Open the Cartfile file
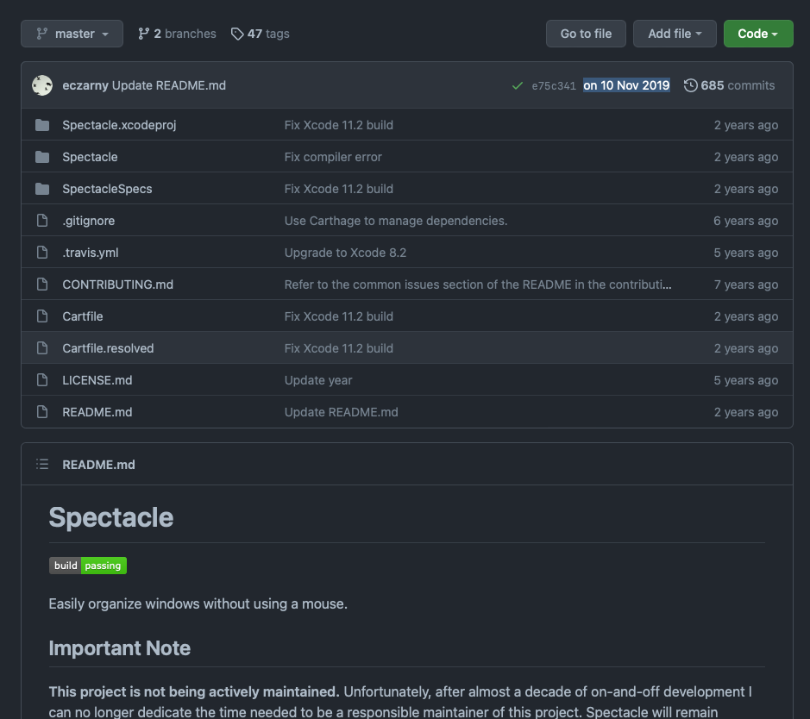The height and width of the screenshot is (719, 810). [x=83, y=316]
